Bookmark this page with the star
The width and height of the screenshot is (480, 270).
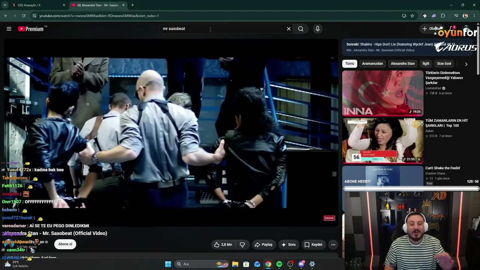pos(412,16)
